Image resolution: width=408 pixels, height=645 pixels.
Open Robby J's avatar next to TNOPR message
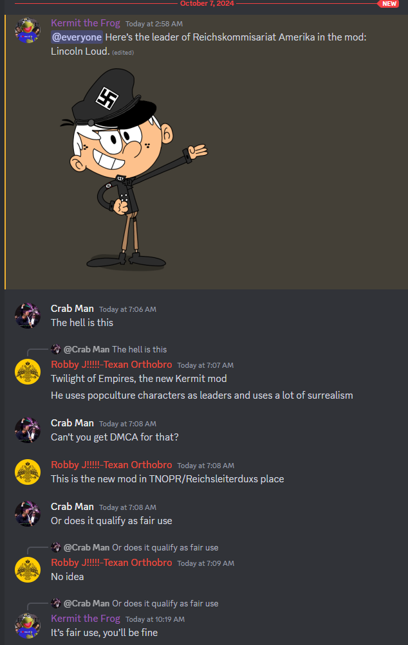click(x=28, y=472)
